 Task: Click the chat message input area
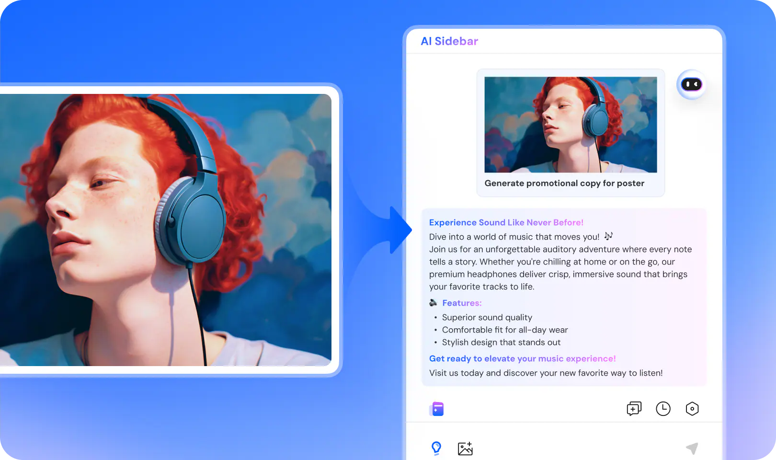point(564,441)
